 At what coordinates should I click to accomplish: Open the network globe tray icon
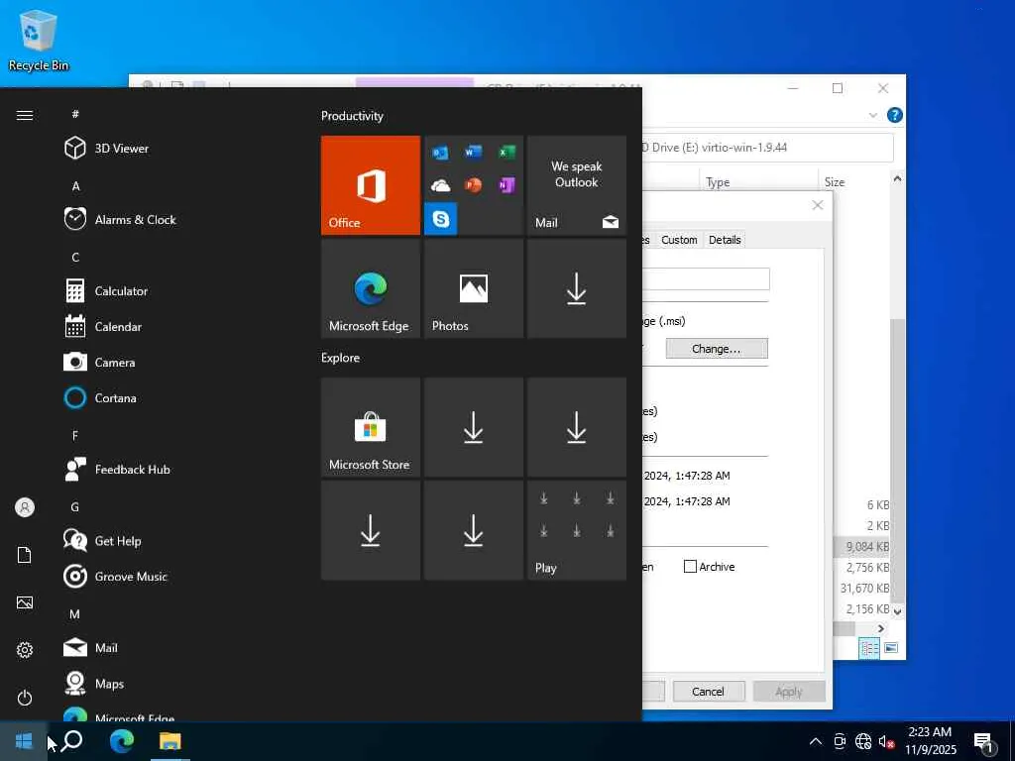tap(863, 741)
